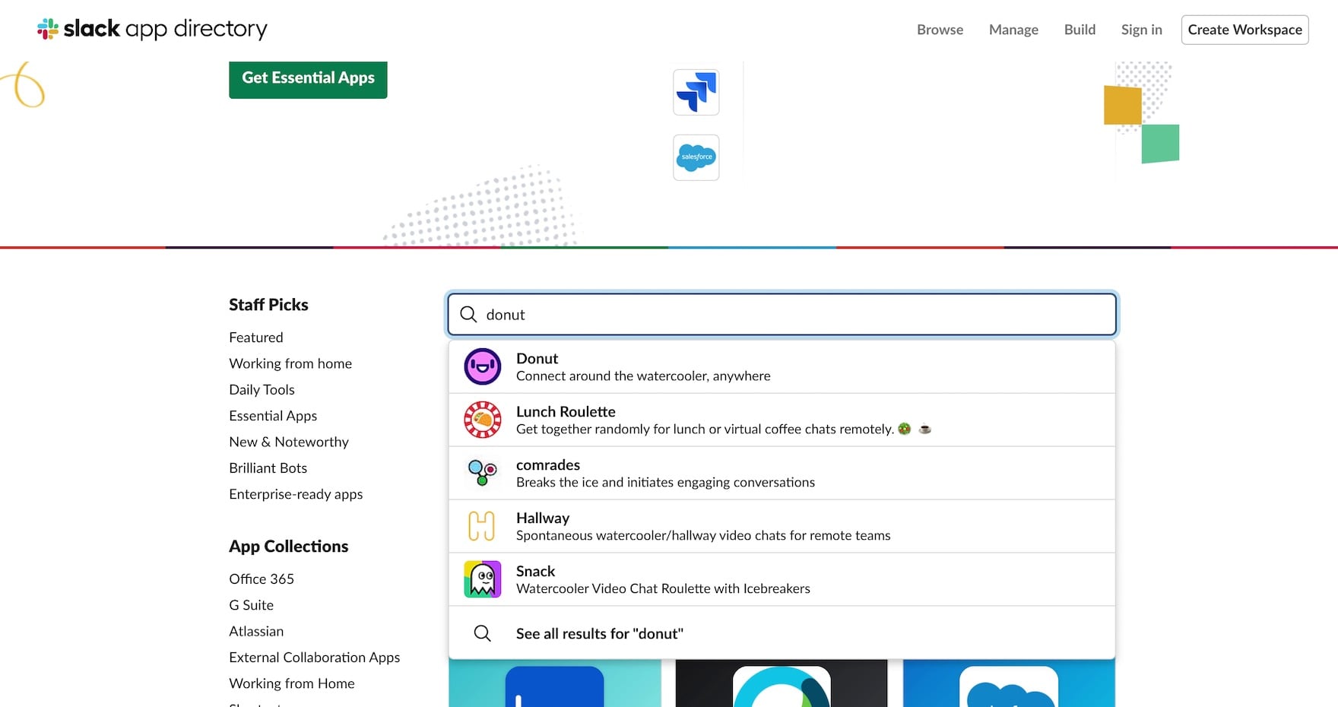Screen dimensions: 1338x707
Task: Open the Browse menu
Action: tap(940, 30)
